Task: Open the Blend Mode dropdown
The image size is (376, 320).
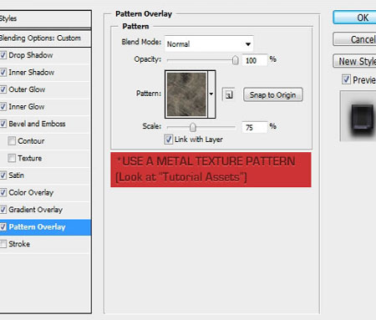Action: click(209, 43)
